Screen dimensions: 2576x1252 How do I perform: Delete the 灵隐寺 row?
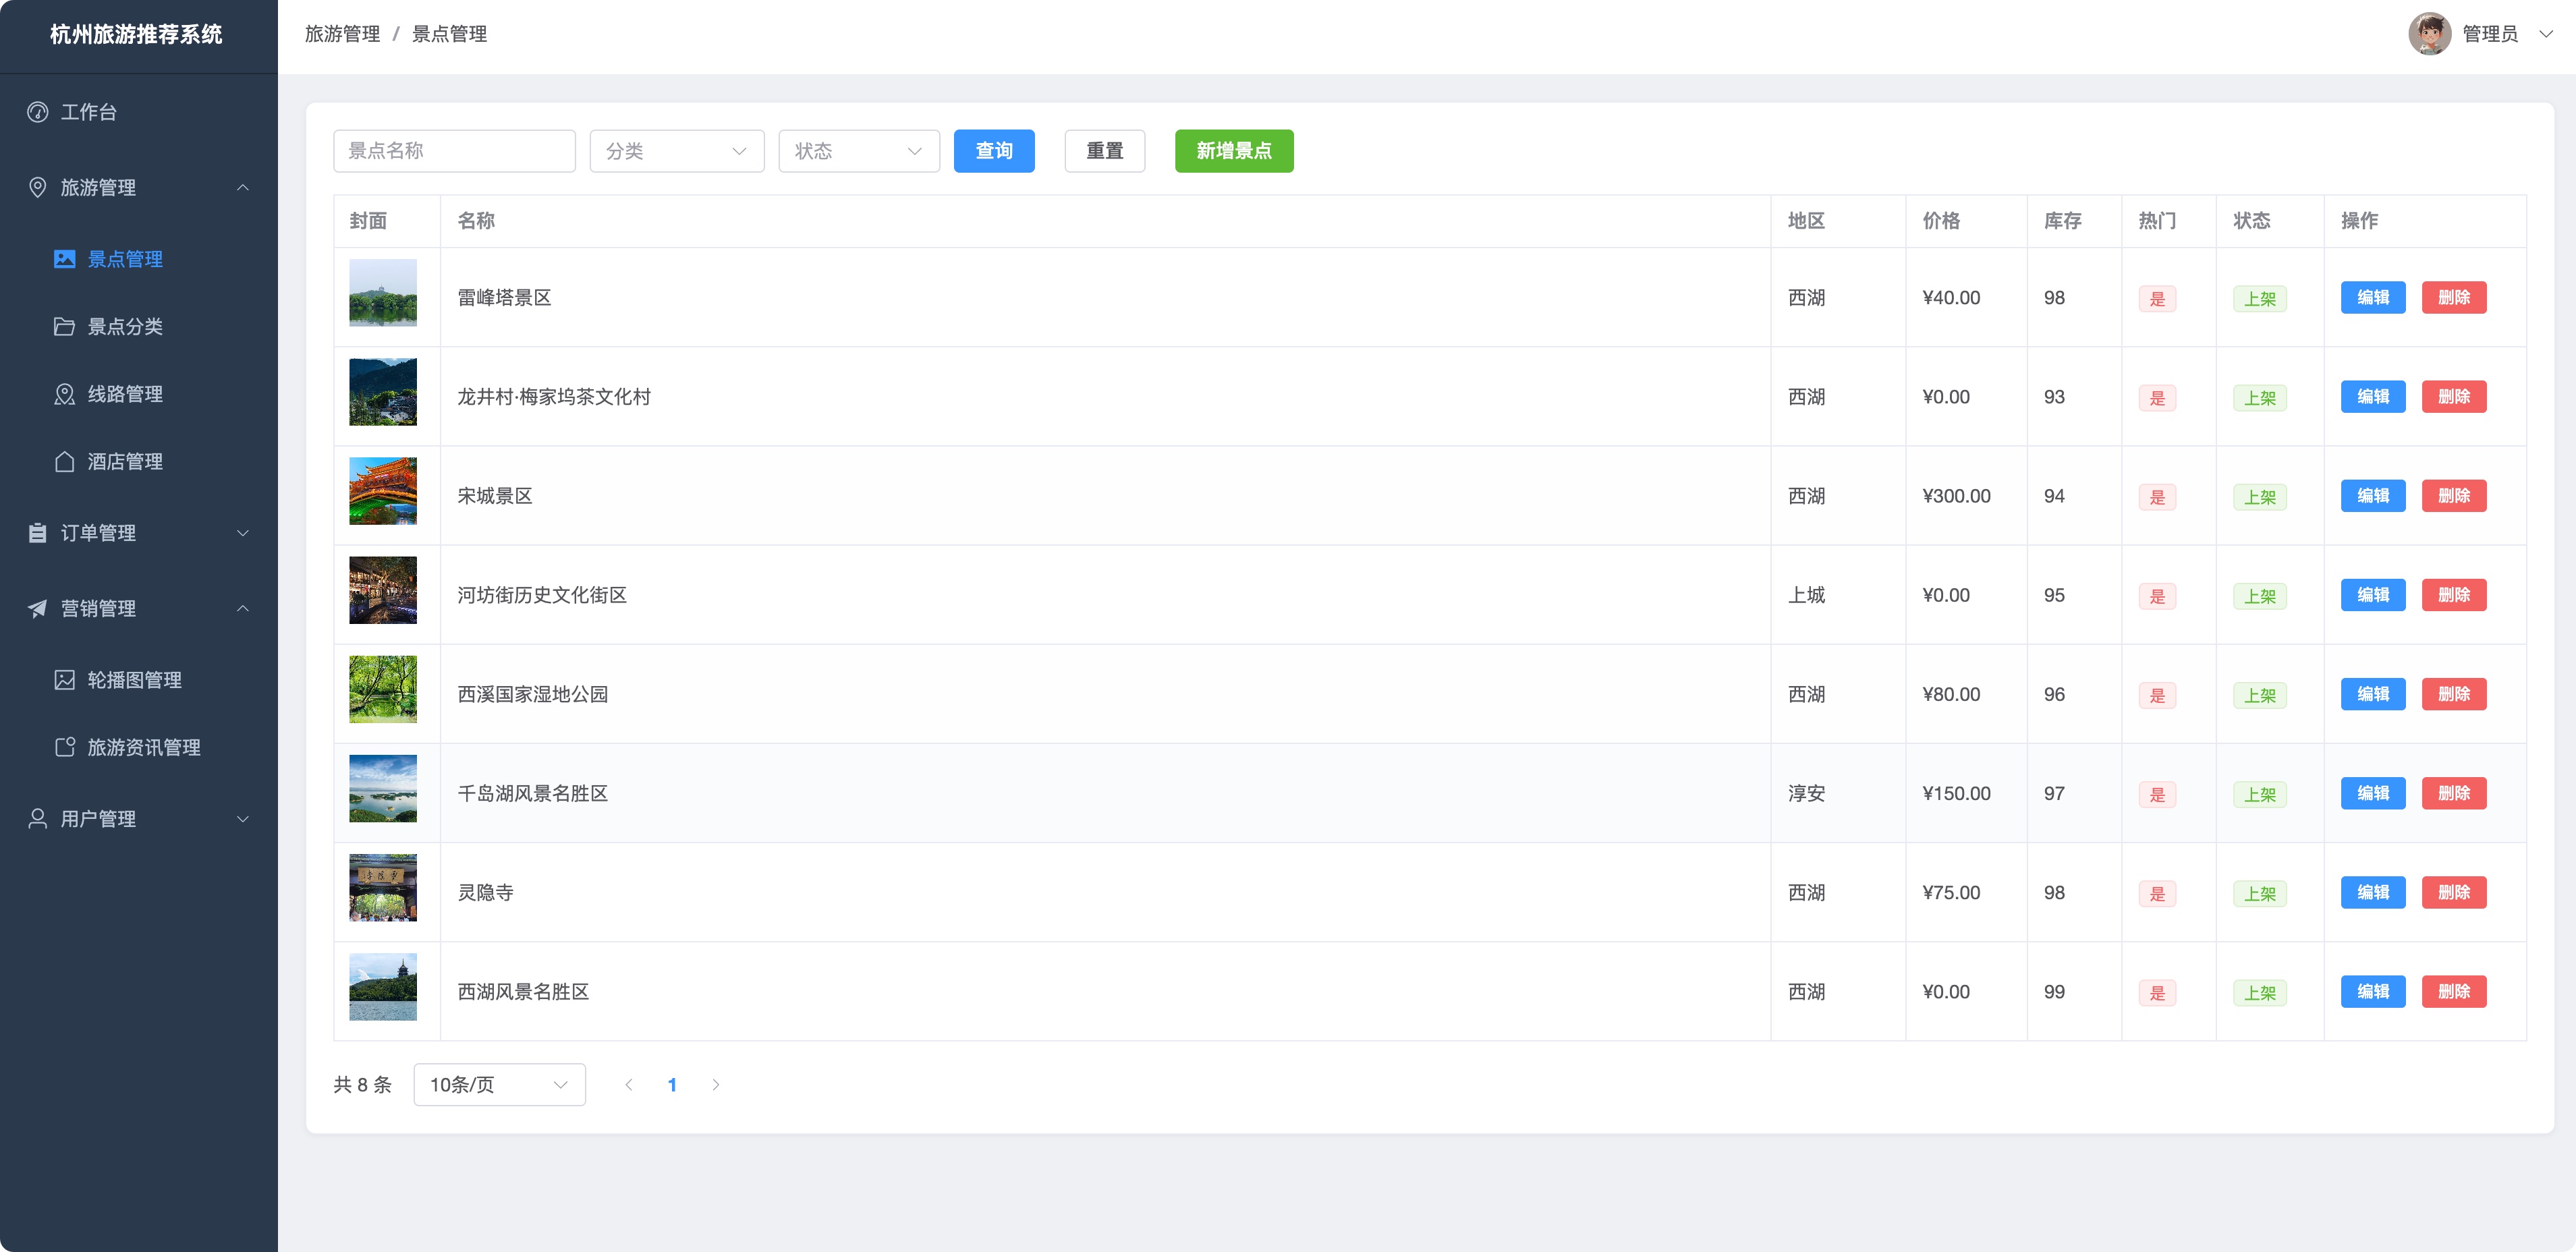2454,891
